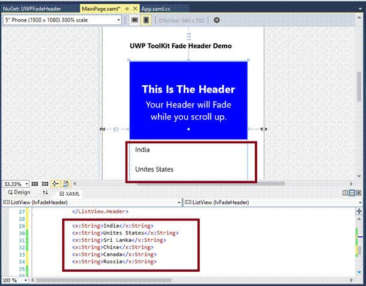Toggle project code in designer
366x286 pixels.
(66, 184)
